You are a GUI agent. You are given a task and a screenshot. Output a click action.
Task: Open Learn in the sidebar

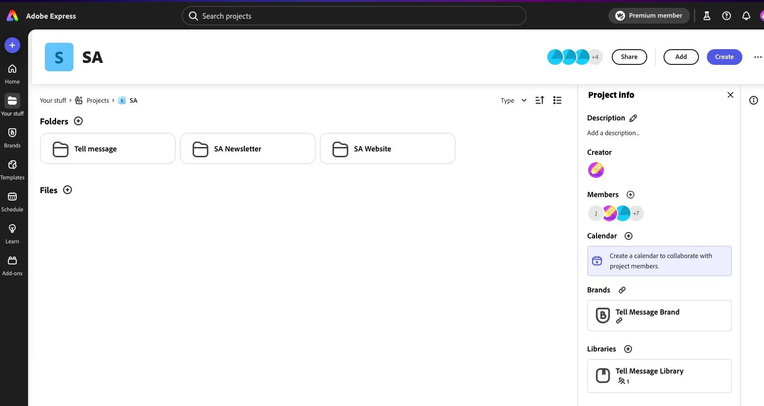click(x=12, y=233)
